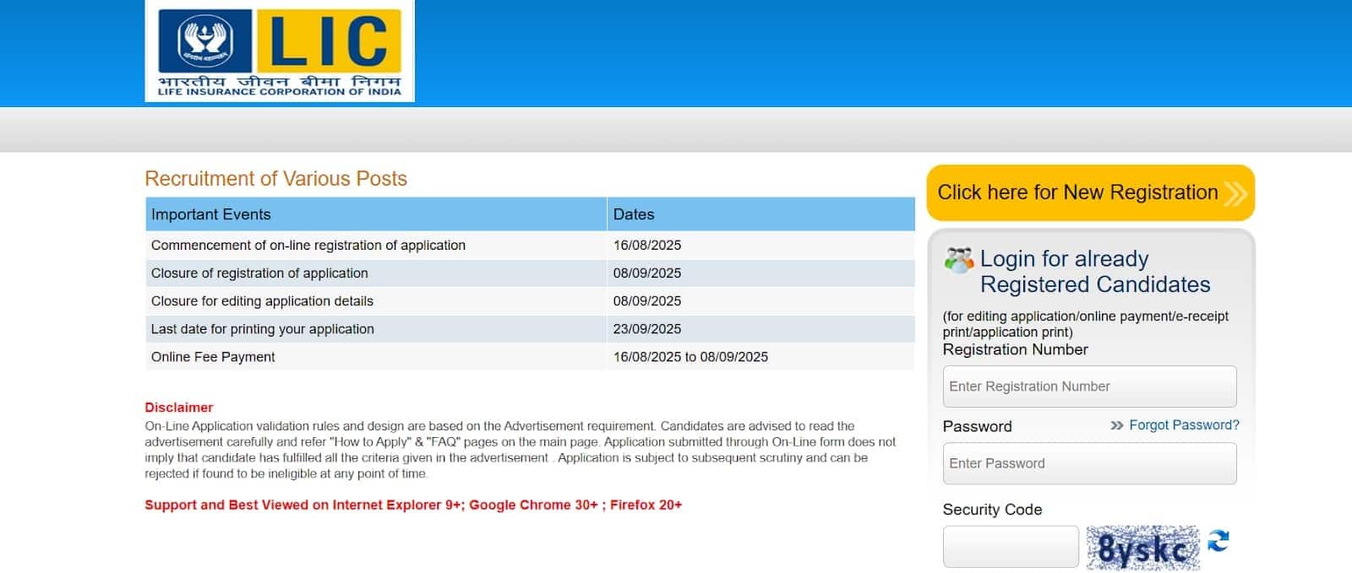Open the Forgot Password? link

1184,425
